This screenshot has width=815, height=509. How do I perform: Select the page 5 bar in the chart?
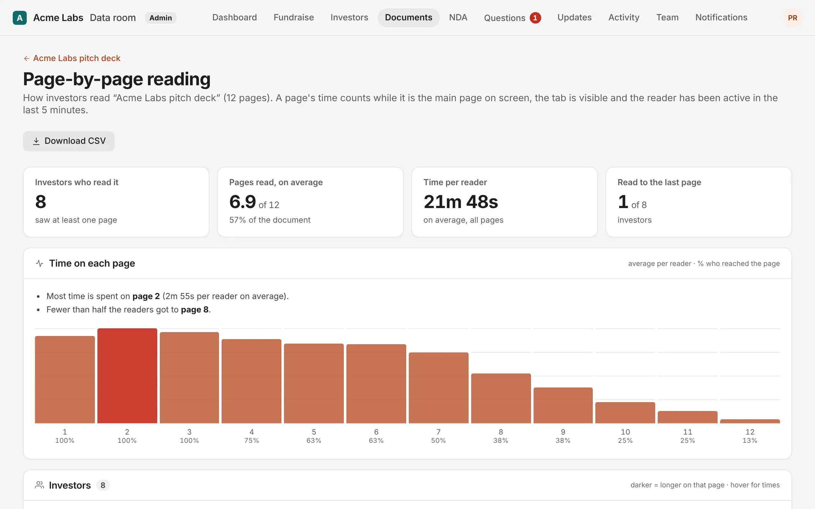click(314, 383)
